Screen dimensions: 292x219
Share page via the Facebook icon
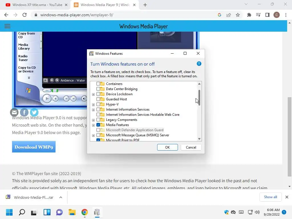pos(24,112)
